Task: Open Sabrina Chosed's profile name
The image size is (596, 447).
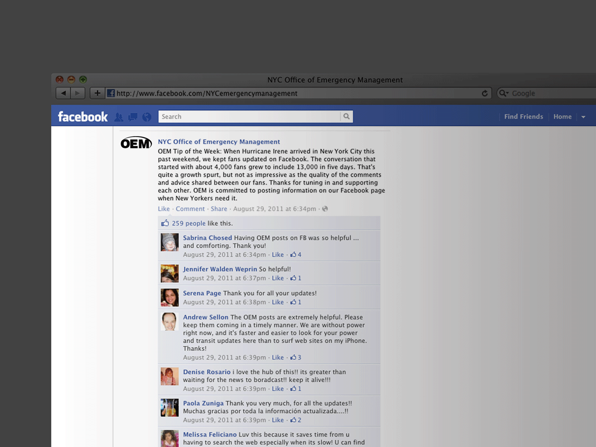Action: click(207, 238)
